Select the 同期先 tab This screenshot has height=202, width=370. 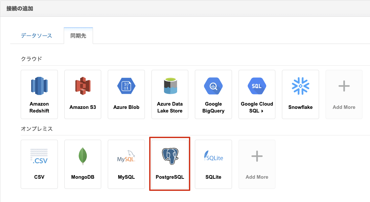(x=78, y=36)
